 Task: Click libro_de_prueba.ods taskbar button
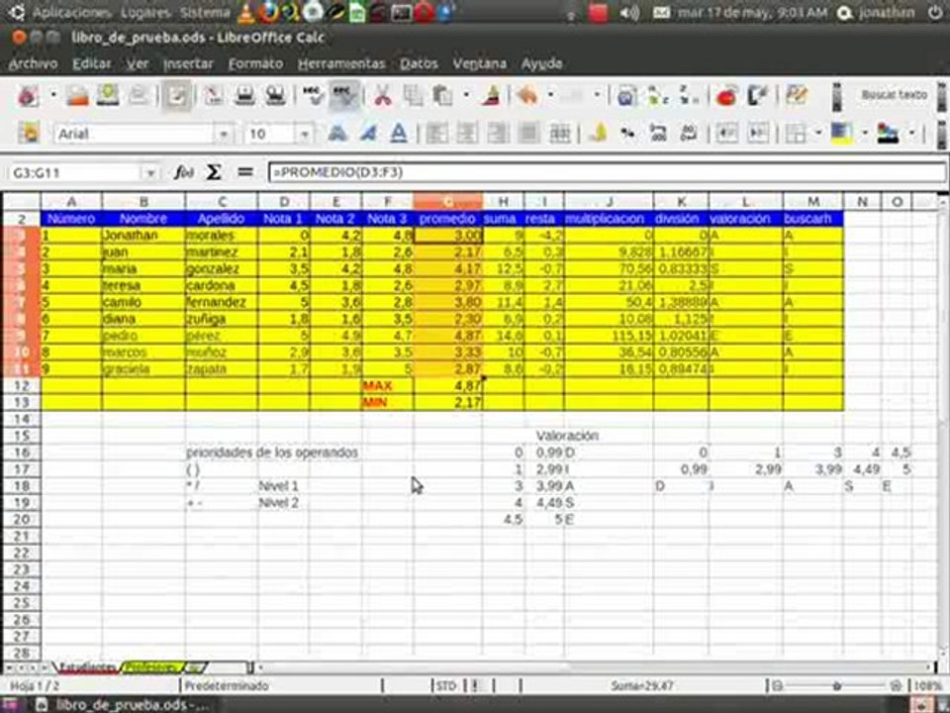click(x=123, y=704)
